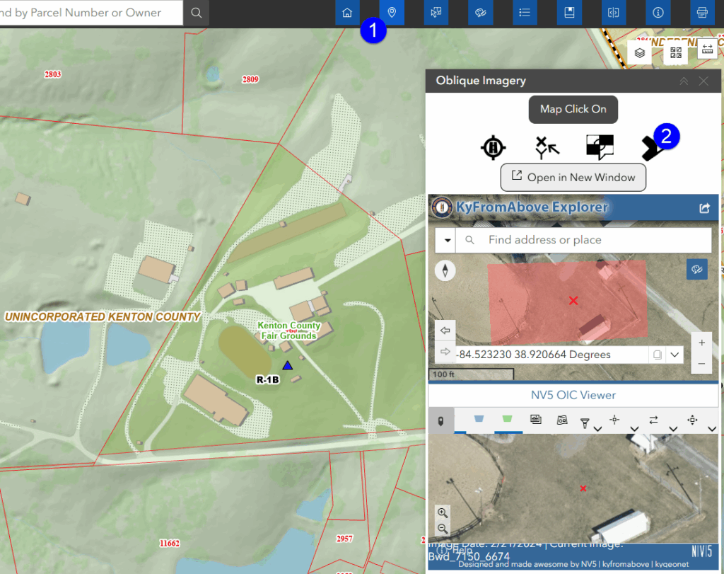Open the legend list tool

525,12
